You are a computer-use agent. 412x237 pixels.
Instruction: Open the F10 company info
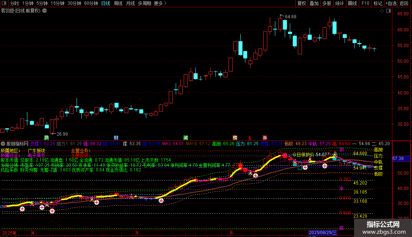click(x=365, y=3)
